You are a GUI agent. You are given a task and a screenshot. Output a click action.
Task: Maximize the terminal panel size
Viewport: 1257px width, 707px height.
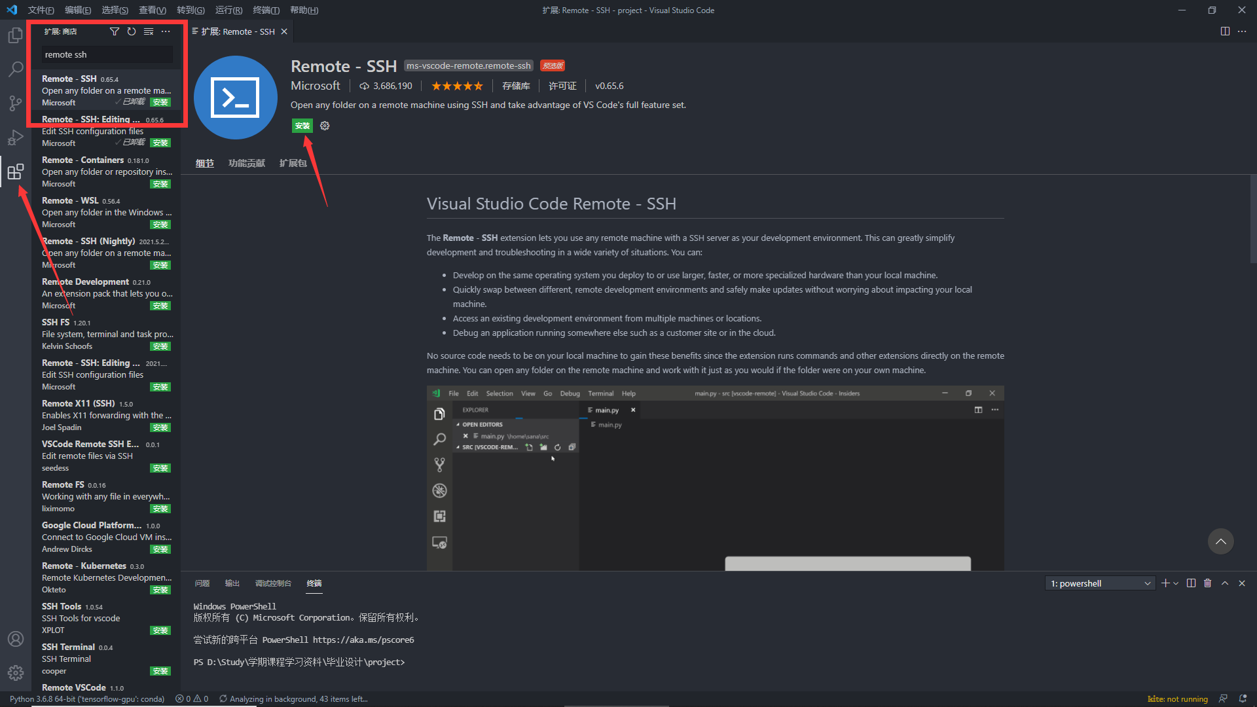pyautogui.click(x=1225, y=583)
